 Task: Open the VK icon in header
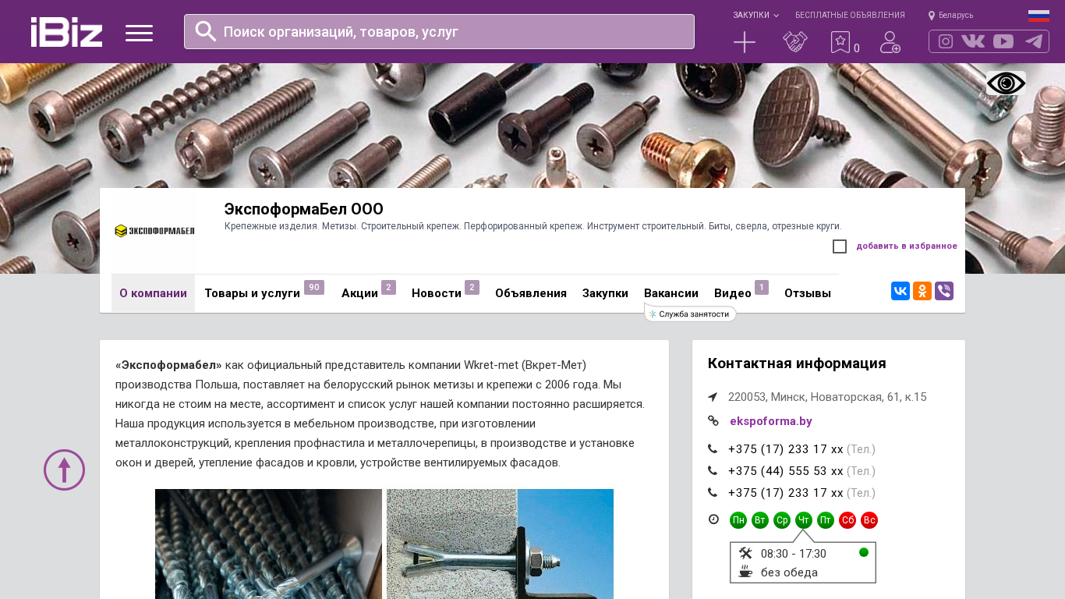pyautogui.click(x=973, y=41)
